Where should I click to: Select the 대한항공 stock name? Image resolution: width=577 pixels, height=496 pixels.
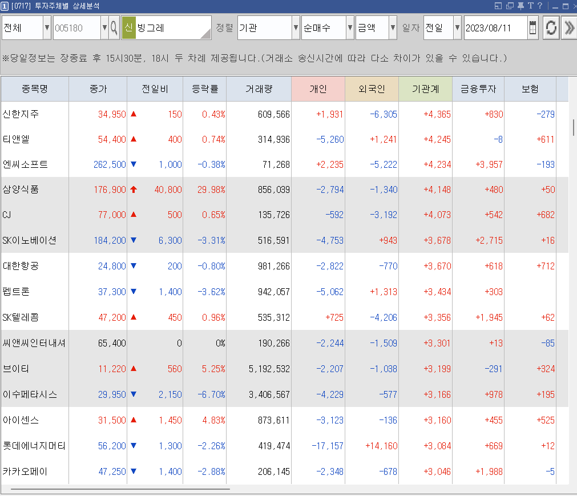(x=21, y=265)
